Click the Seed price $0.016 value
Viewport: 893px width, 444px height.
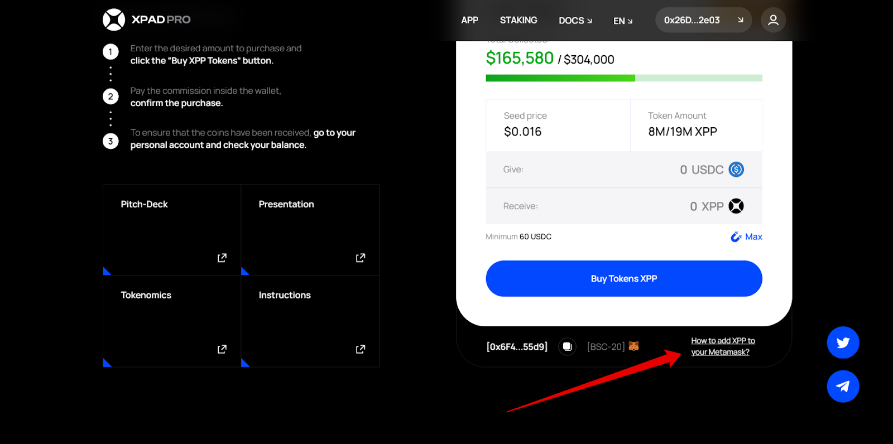[522, 132]
